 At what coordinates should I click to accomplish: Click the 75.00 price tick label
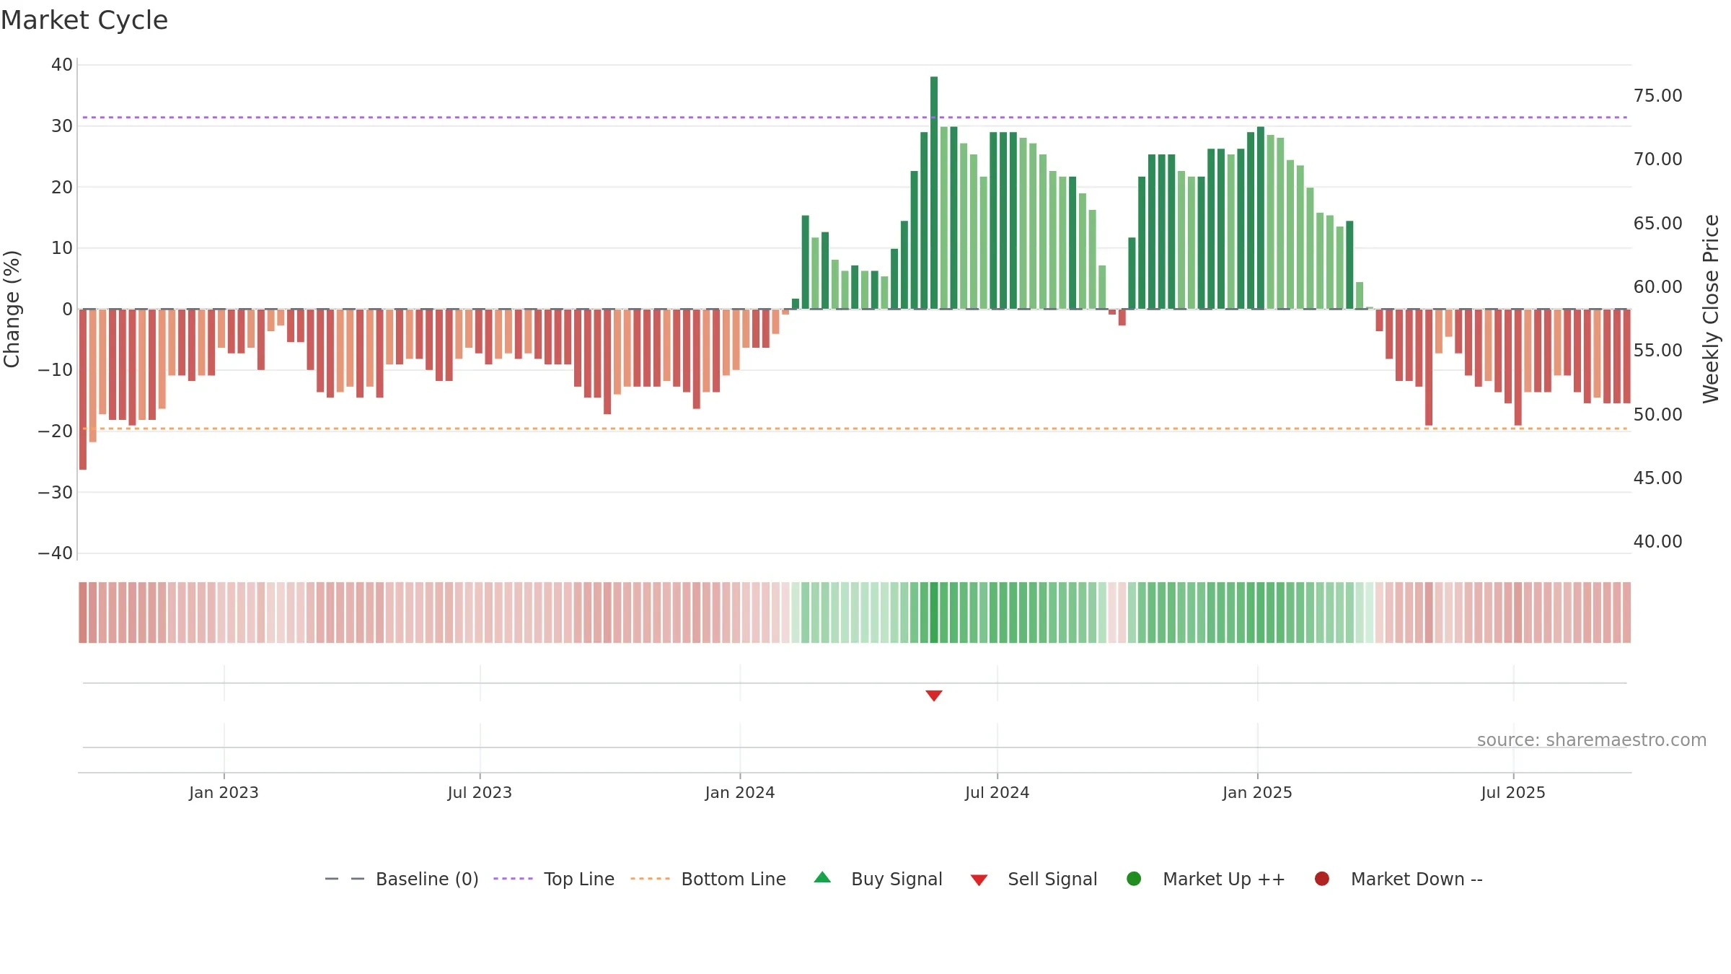[x=1658, y=96]
